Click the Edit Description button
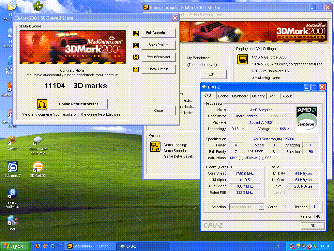 [x=158, y=33]
